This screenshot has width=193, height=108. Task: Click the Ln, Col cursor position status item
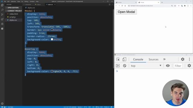click(70, 107)
